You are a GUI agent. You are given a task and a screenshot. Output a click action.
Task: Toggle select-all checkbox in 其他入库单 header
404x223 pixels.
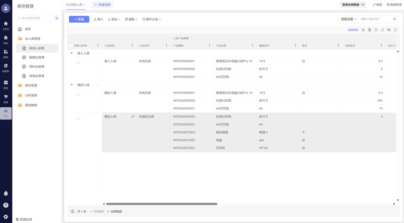(71, 46)
